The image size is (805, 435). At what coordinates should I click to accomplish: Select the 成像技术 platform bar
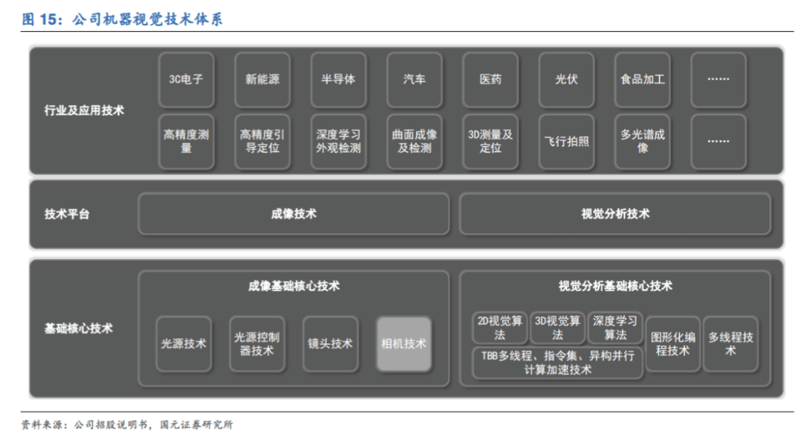(294, 214)
